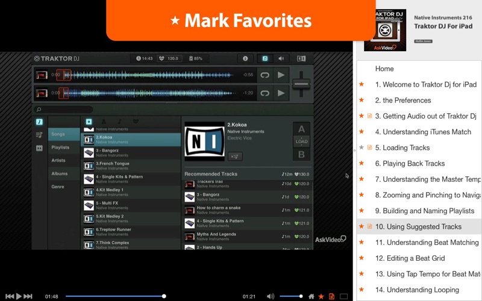Mark favorite using the orange star in player bar
Viewport: 482px width, 301px height.
tap(321, 296)
